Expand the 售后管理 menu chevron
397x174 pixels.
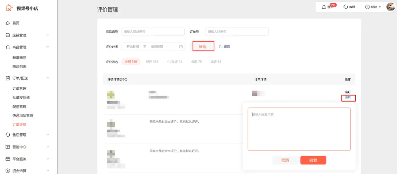(48, 135)
